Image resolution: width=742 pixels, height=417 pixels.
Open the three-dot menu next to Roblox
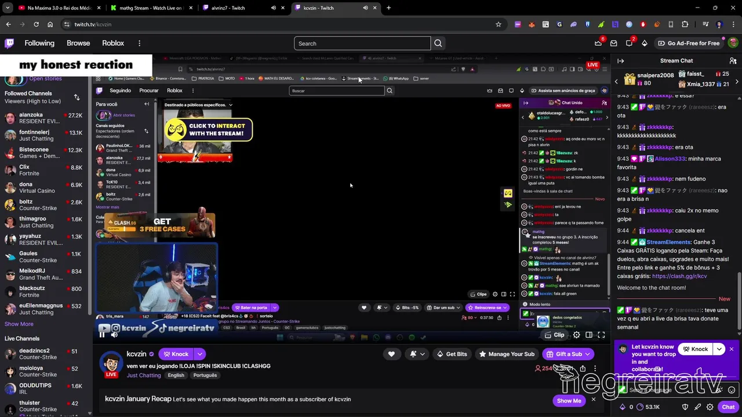pos(139,43)
